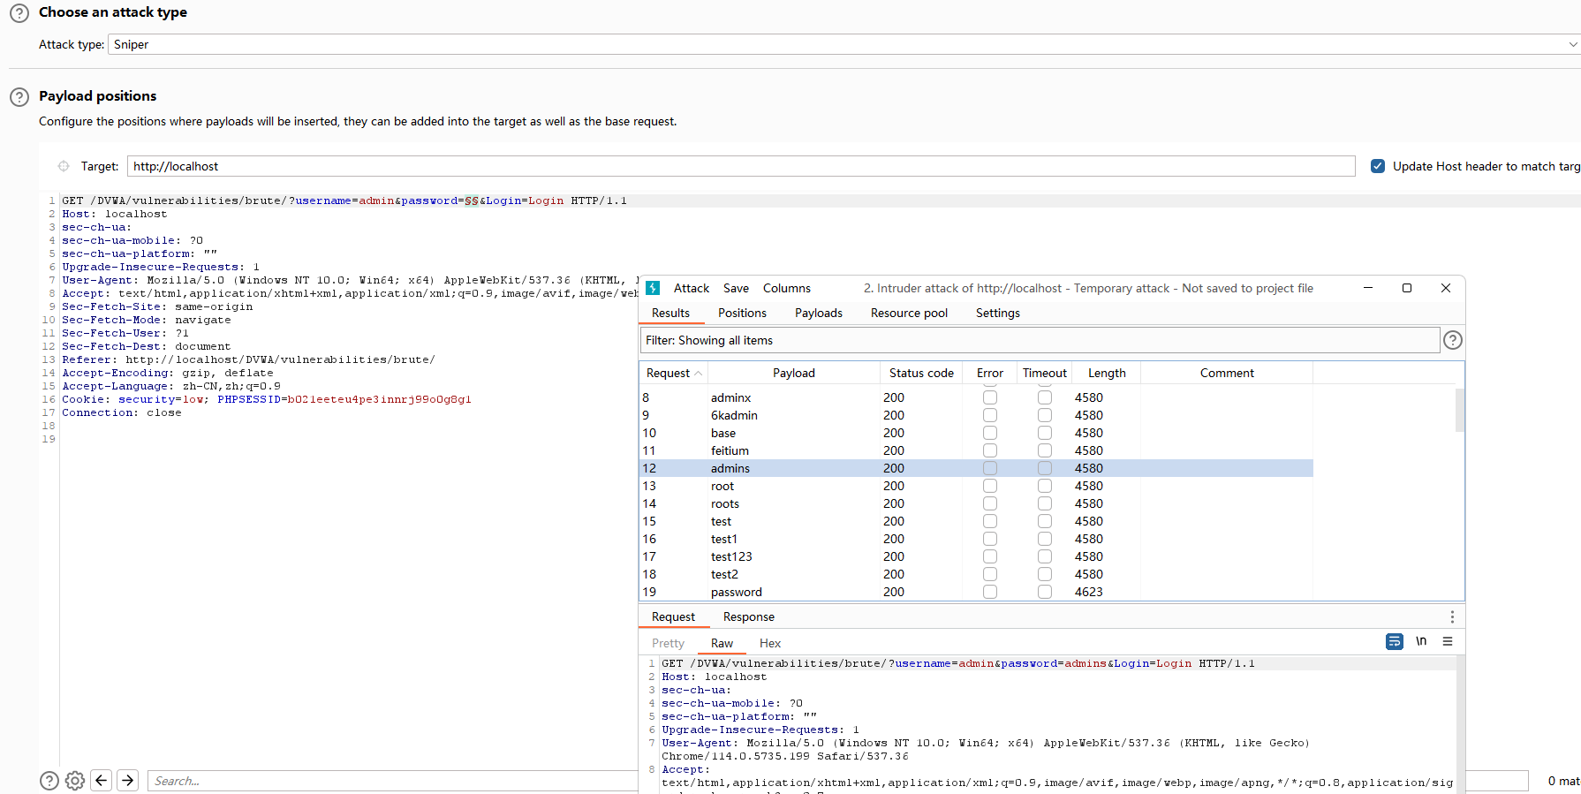Close the Intruder attack window
This screenshot has width=1581, height=794.
[1446, 288]
